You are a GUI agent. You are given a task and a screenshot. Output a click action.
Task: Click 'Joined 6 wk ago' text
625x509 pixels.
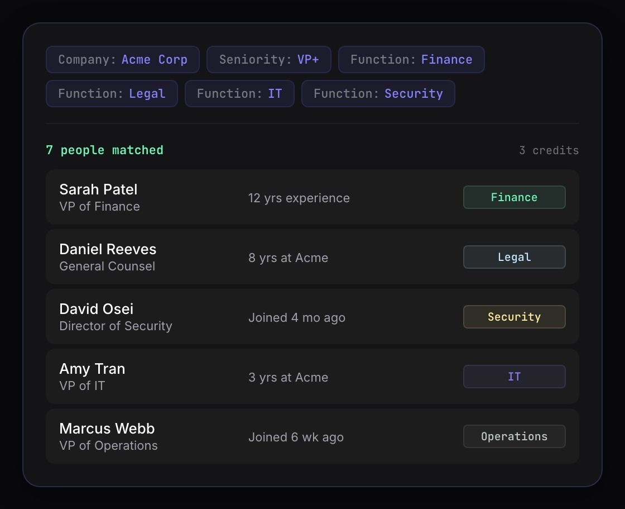(296, 437)
